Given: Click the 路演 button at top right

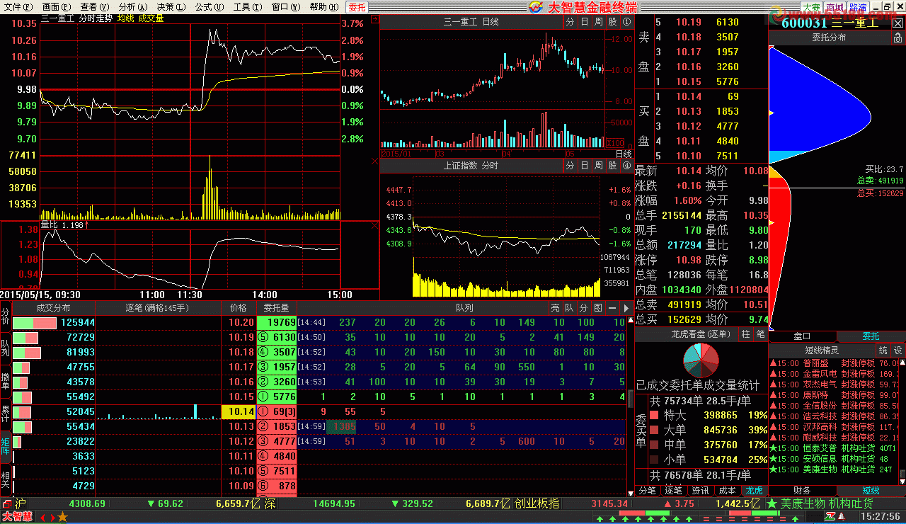Looking at the screenshot, I should (x=859, y=7).
